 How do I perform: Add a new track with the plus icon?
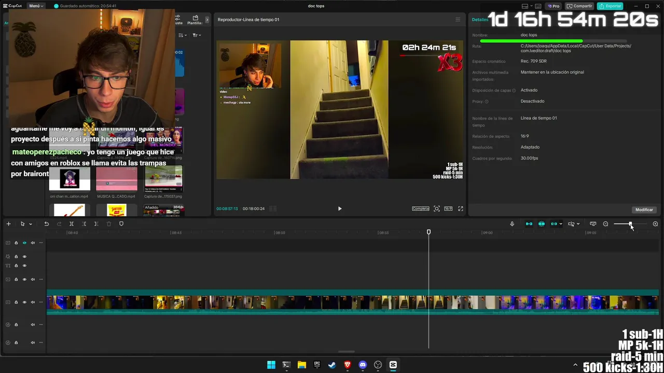8,224
